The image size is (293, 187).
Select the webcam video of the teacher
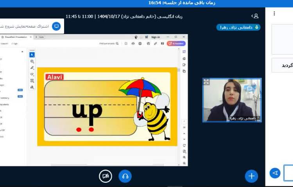point(232,100)
